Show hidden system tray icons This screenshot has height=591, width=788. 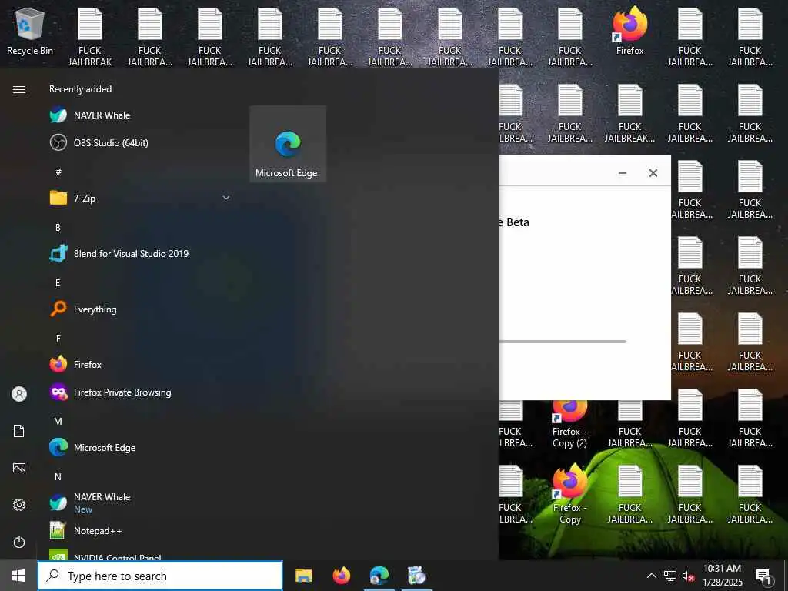click(x=651, y=576)
